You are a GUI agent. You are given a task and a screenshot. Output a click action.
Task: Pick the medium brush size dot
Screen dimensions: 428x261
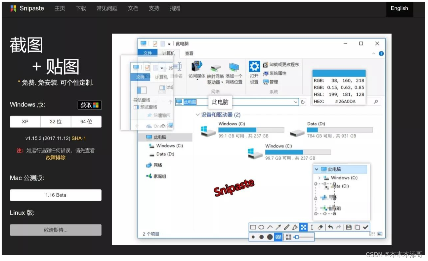261,237
